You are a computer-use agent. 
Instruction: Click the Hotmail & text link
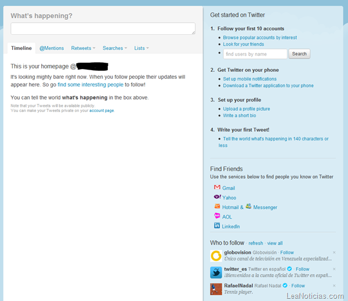[233, 207]
